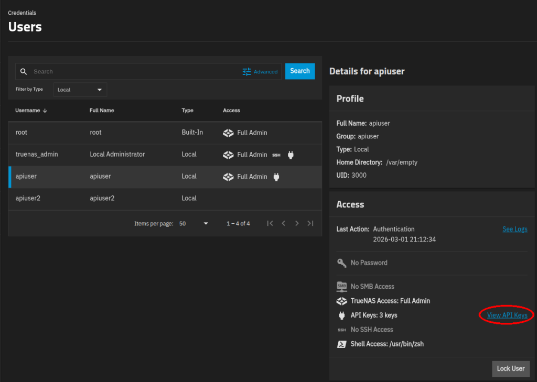The image size is (537, 382).
Task: Click the API key plug icon in apiuser row
Action: 276,177
